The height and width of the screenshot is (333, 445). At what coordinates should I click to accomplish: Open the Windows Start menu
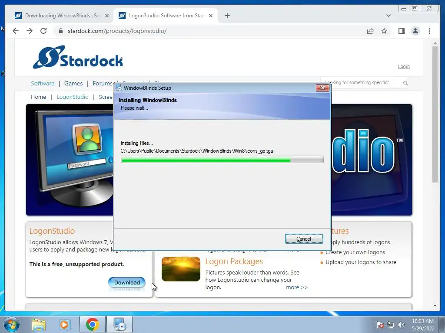pos(12,324)
